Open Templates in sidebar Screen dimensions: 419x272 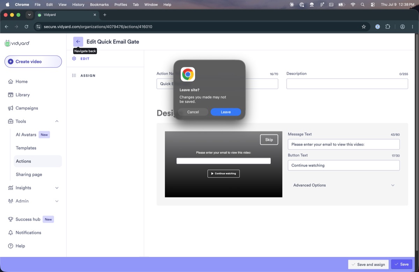pyautogui.click(x=26, y=148)
